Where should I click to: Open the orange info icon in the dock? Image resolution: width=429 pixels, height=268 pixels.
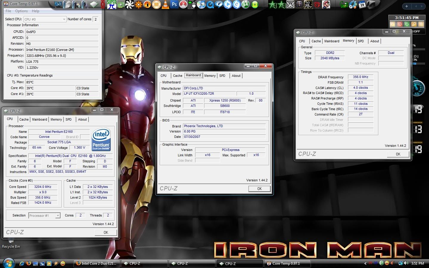(x=147, y=4)
